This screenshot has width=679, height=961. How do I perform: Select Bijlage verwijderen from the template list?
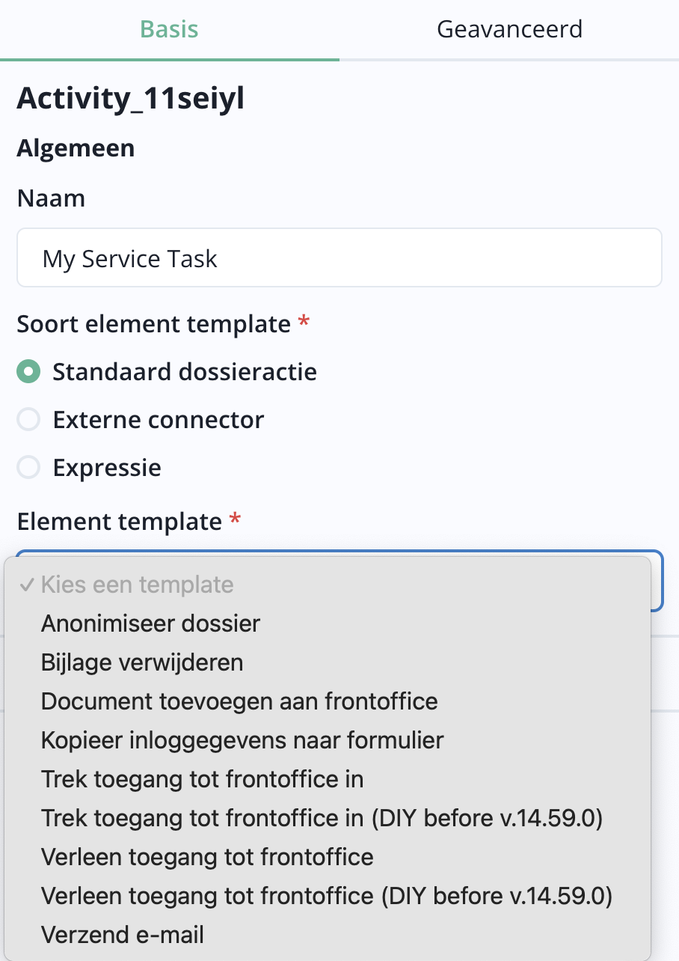point(142,662)
